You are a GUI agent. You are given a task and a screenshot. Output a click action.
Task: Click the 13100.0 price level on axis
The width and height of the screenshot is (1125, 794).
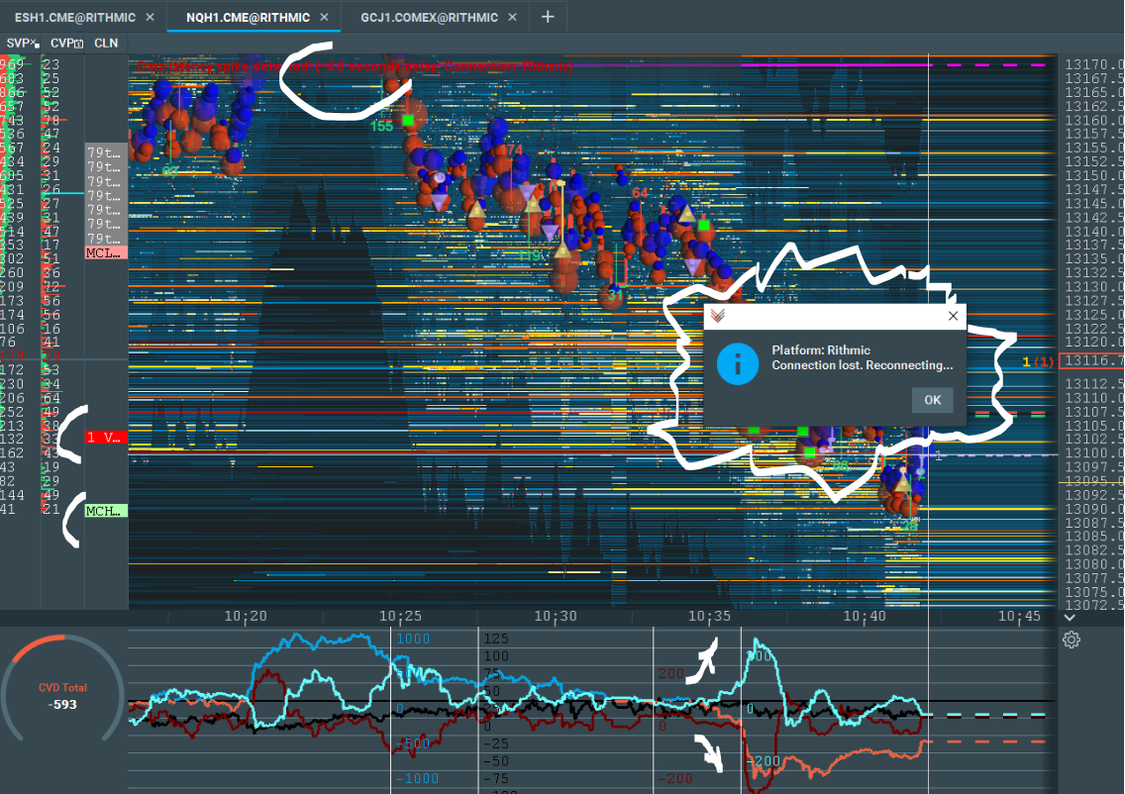coord(1093,453)
